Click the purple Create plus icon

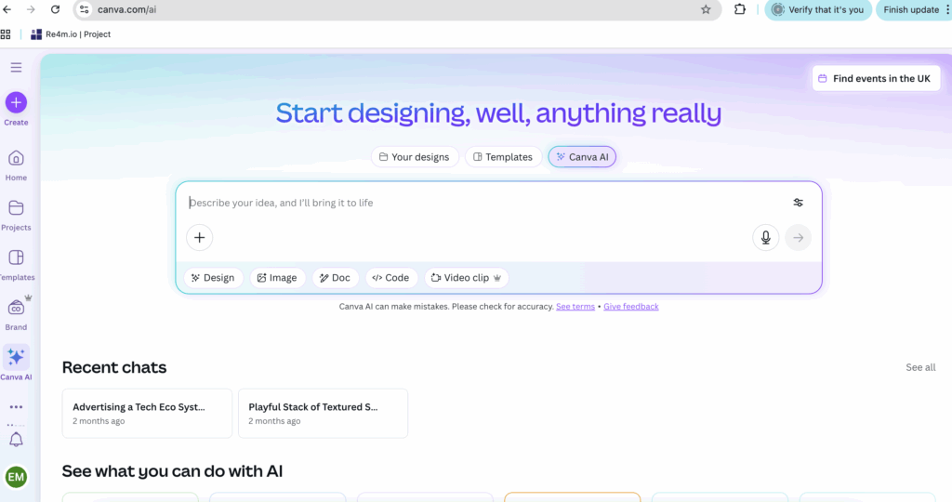[16, 102]
